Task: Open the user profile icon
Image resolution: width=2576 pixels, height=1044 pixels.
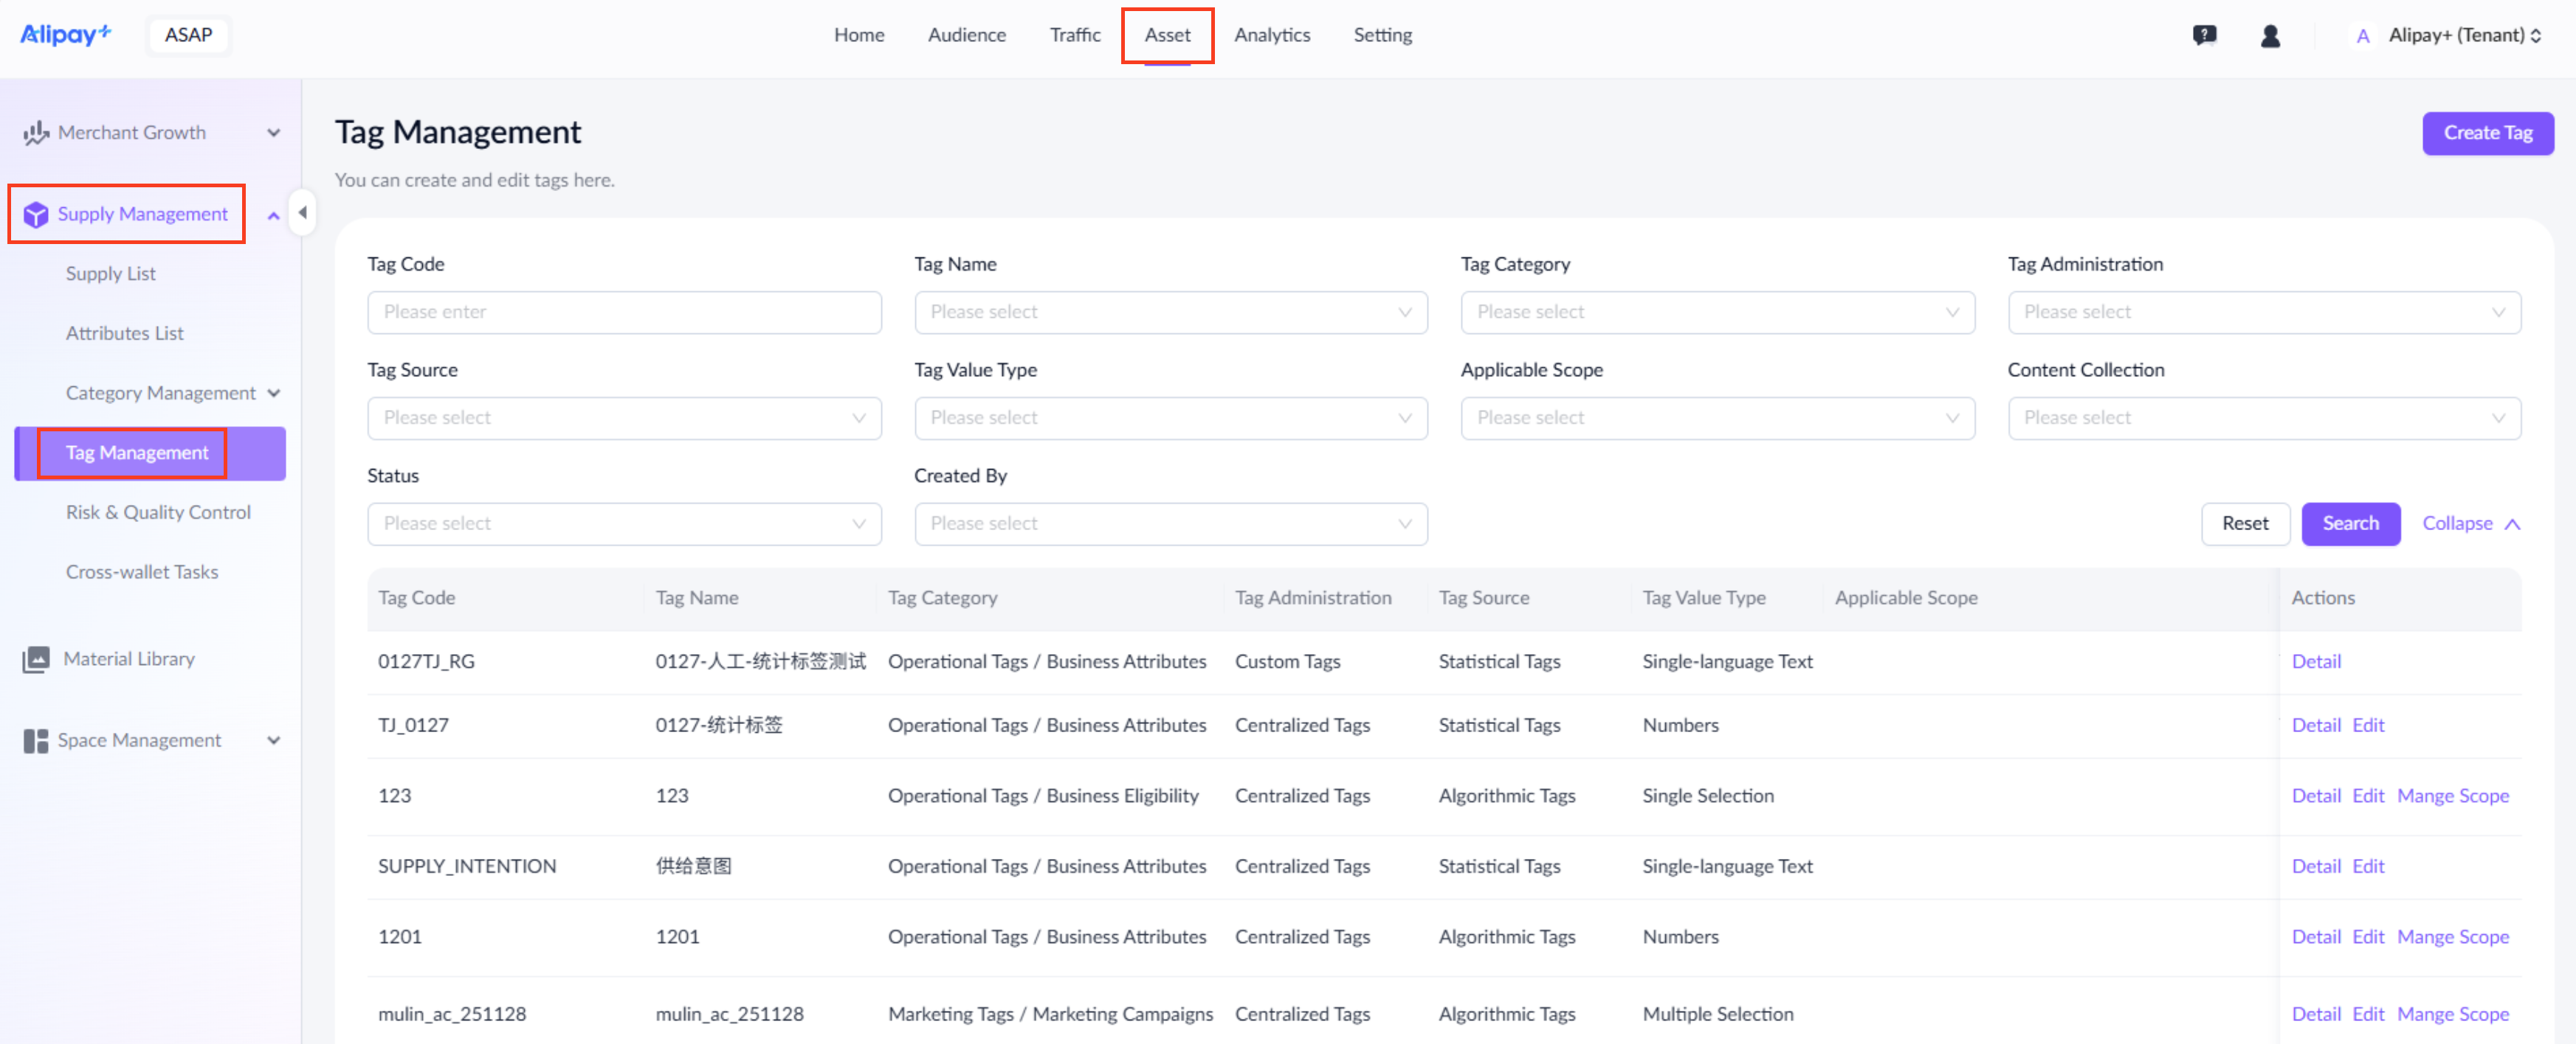Action: (2270, 36)
